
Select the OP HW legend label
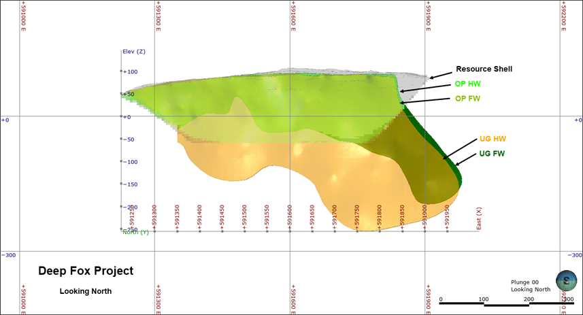468,84
